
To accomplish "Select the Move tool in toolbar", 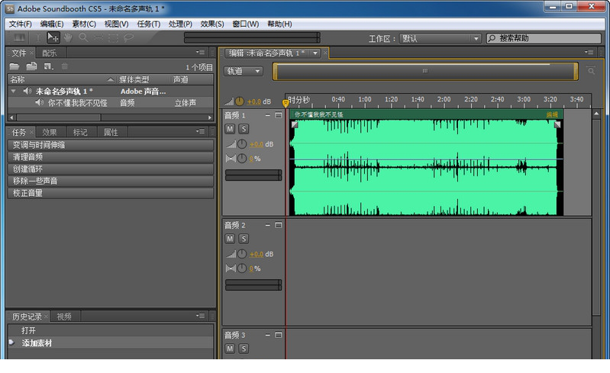I will point(53,37).
